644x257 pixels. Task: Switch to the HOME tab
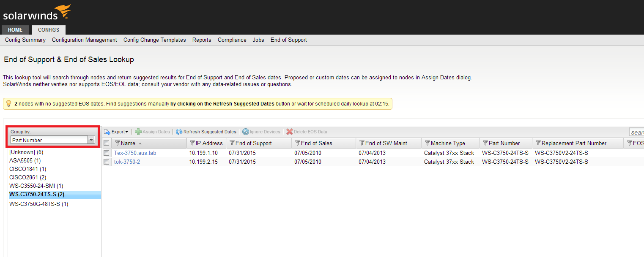click(x=15, y=30)
